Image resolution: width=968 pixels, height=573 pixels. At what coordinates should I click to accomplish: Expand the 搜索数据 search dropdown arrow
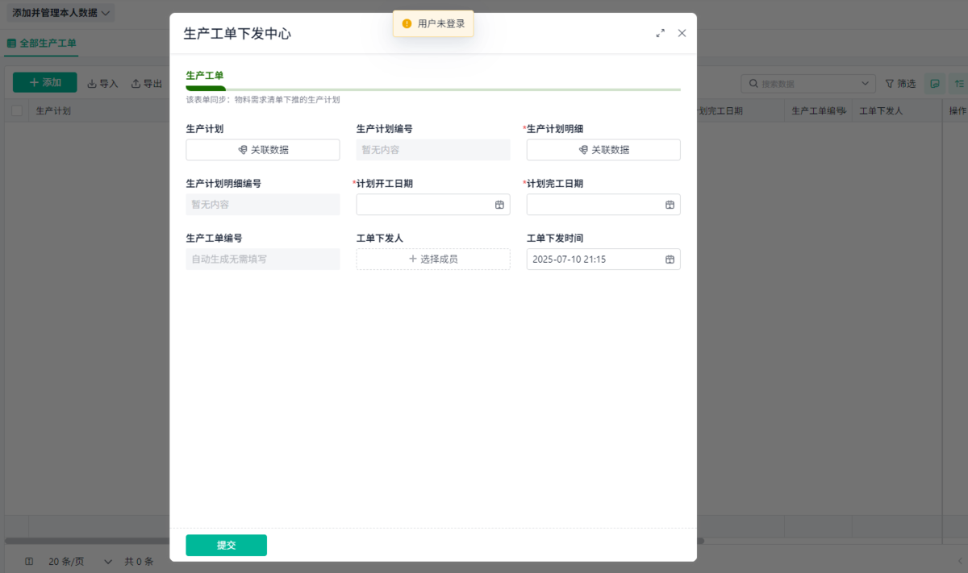(x=866, y=84)
